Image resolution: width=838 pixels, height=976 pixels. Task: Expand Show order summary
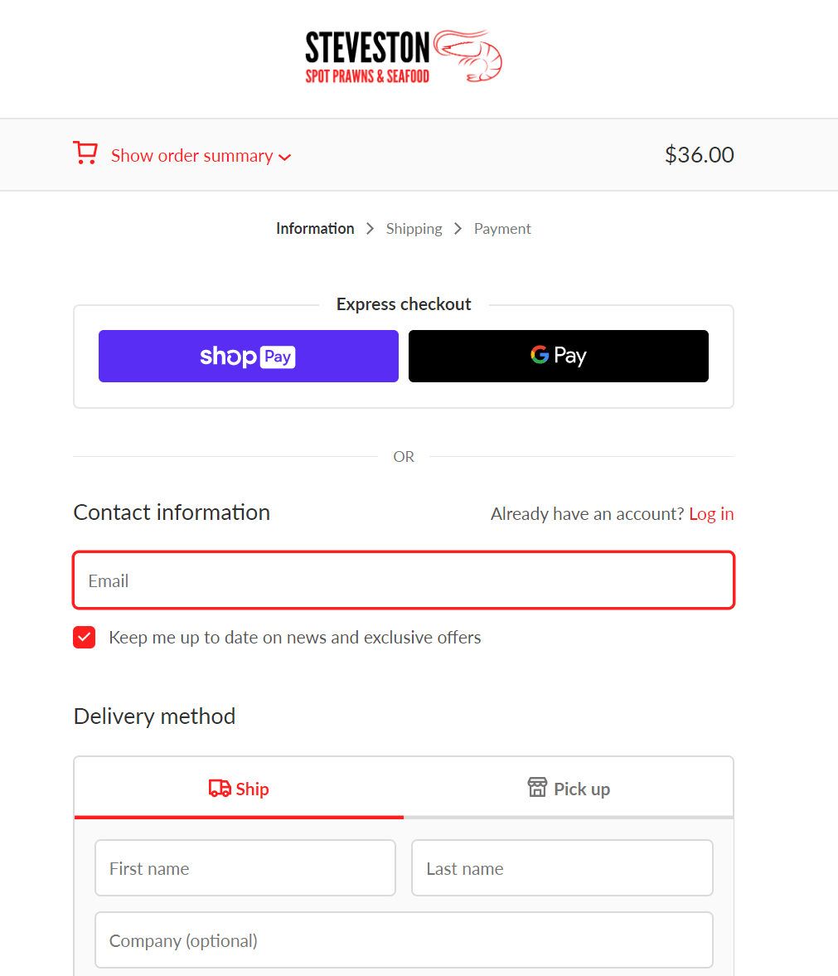[x=191, y=156]
